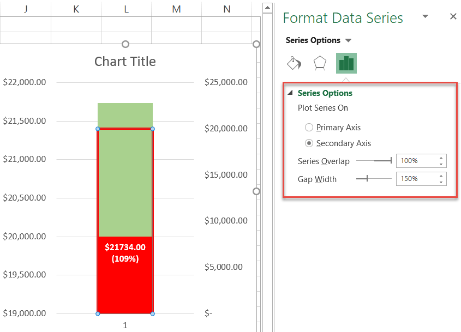This screenshot has width=461, height=332.
Task: Select the Series Options bar chart icon
Action: [346, 63]
